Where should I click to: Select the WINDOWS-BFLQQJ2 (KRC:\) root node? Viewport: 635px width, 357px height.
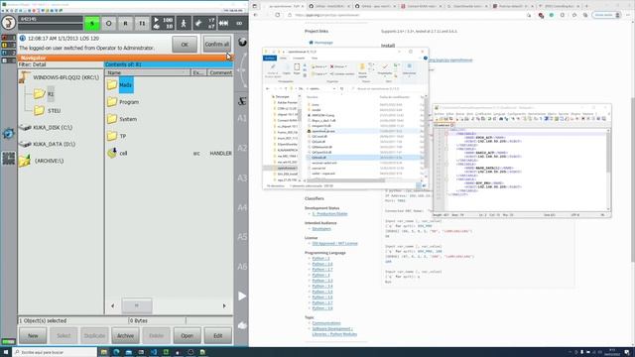[60, 77]
